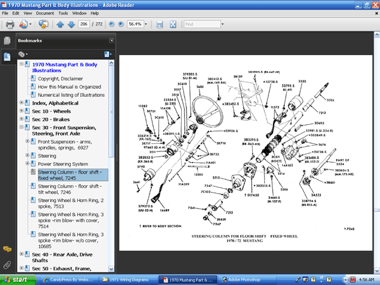Expand Sec 10 - Wheels bookmark
Screen dimensions: 380x285
click(x=22, y=111)
